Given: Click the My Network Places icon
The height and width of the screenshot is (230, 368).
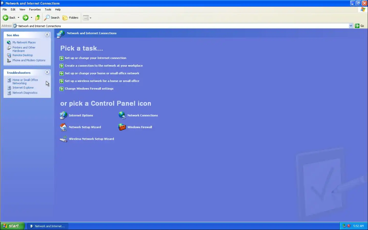Looking at the screenshot, I should point(9,42).
